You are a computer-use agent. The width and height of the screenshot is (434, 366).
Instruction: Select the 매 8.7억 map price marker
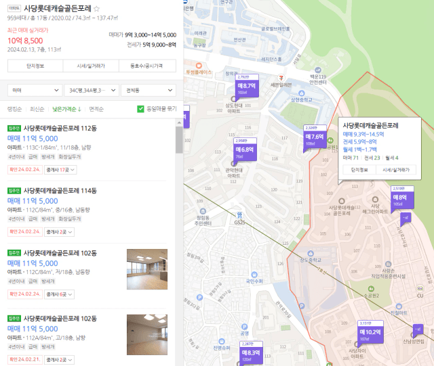click(x=247, y=87)
